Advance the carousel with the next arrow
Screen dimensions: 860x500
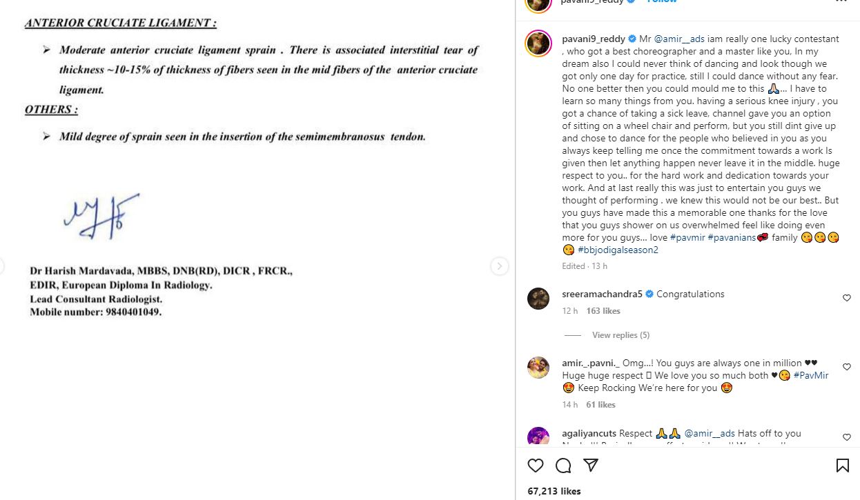[500, 266]
